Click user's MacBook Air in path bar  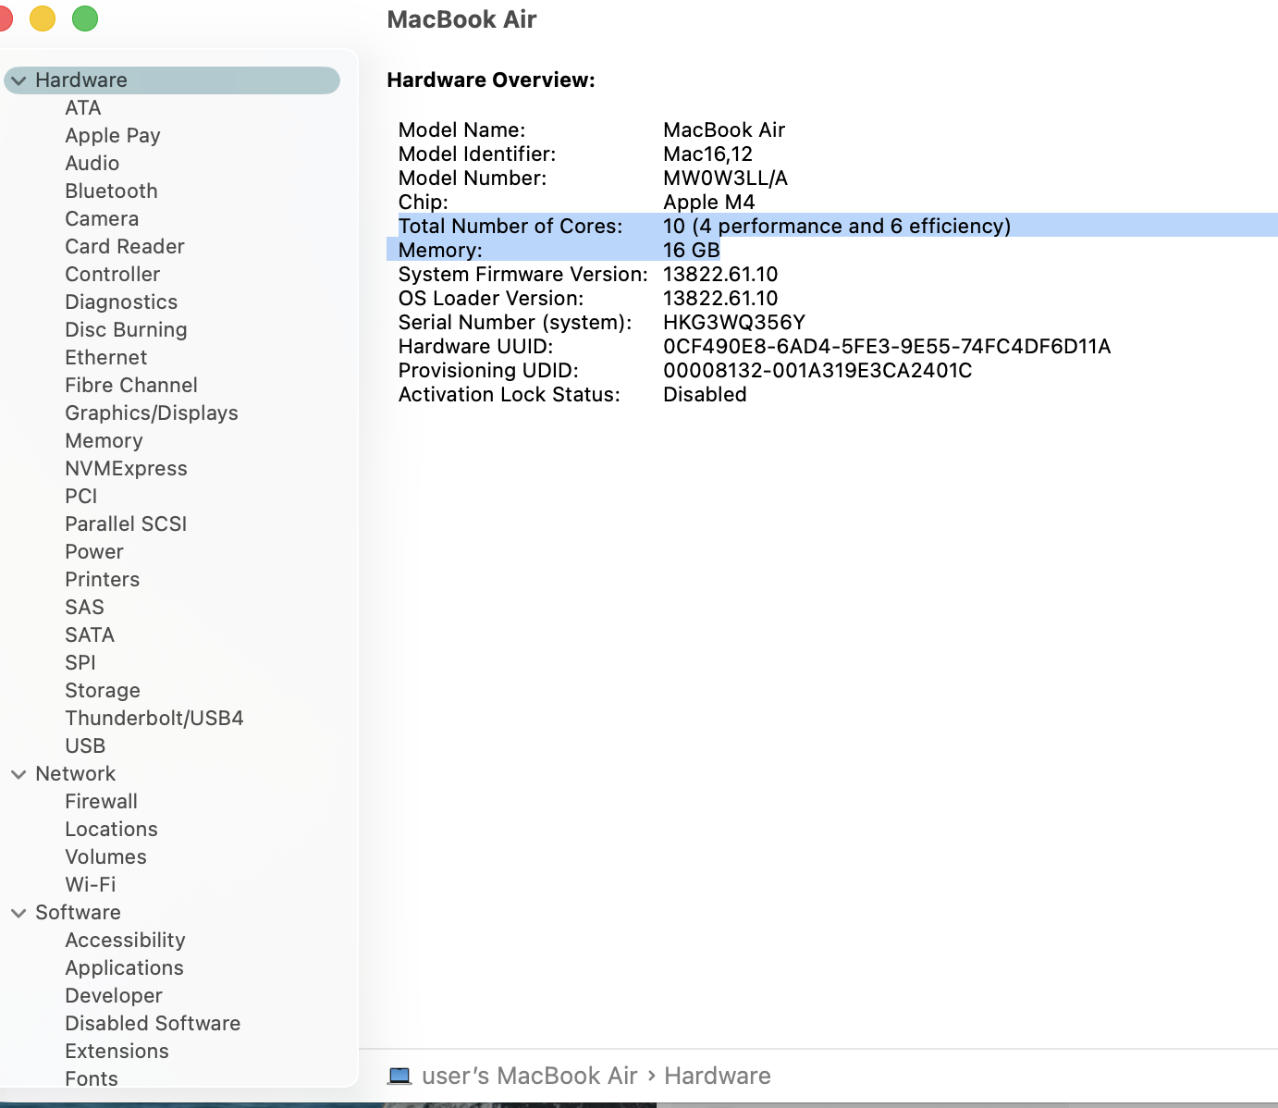[529, 1076]
